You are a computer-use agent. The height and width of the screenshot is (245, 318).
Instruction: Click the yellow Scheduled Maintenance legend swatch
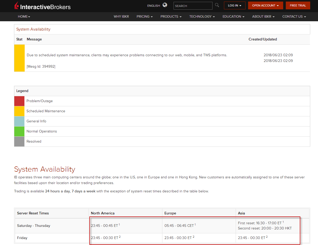click(19, 111)
